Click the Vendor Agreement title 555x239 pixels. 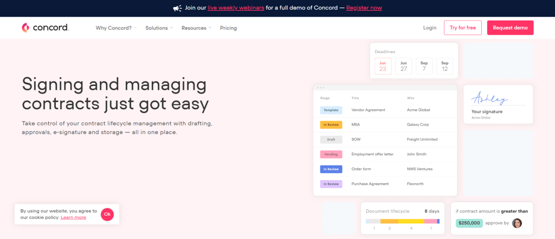tap(368, 110)
